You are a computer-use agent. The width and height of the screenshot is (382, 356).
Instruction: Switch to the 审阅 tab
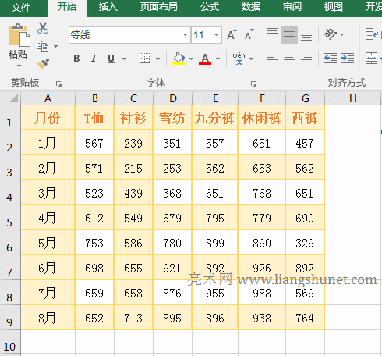pos(292,7)
